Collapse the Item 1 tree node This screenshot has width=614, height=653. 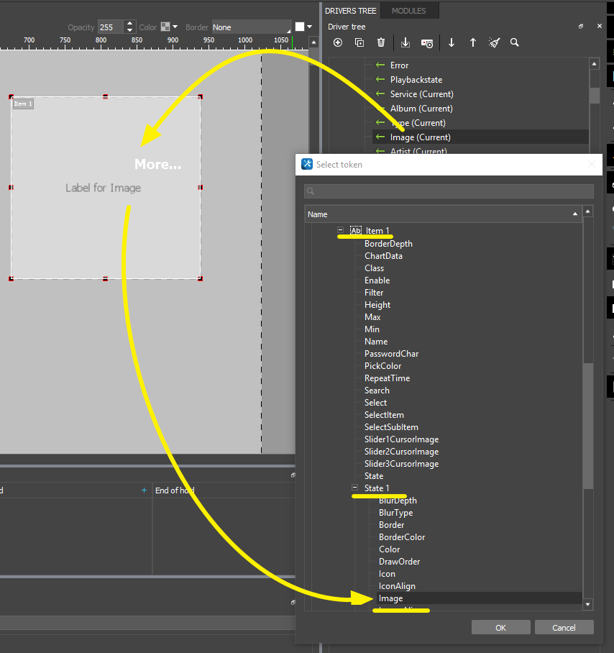pyautogui.click(x=341, y=231)
